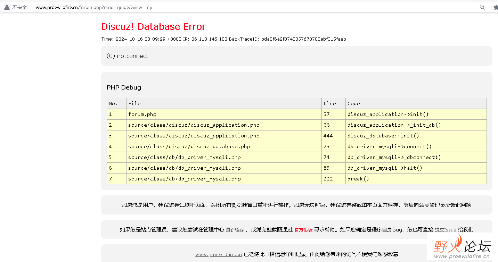Select the line number 66 cell
This screenshot has height=262, width=498.
(x=334, y=125)
